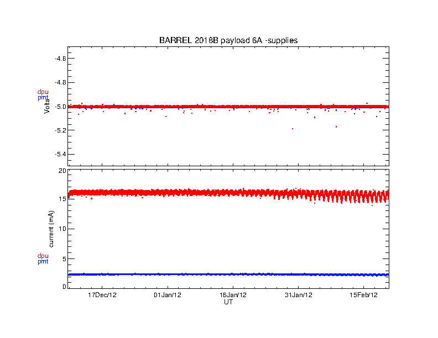438x338 pixels.
Task: Select the blue pmt legend in the Volts plot
Action: point(43,98)
